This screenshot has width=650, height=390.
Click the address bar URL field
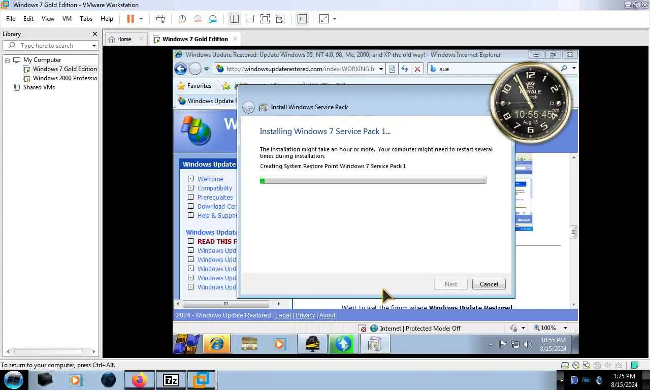click(x=300, y=69)
